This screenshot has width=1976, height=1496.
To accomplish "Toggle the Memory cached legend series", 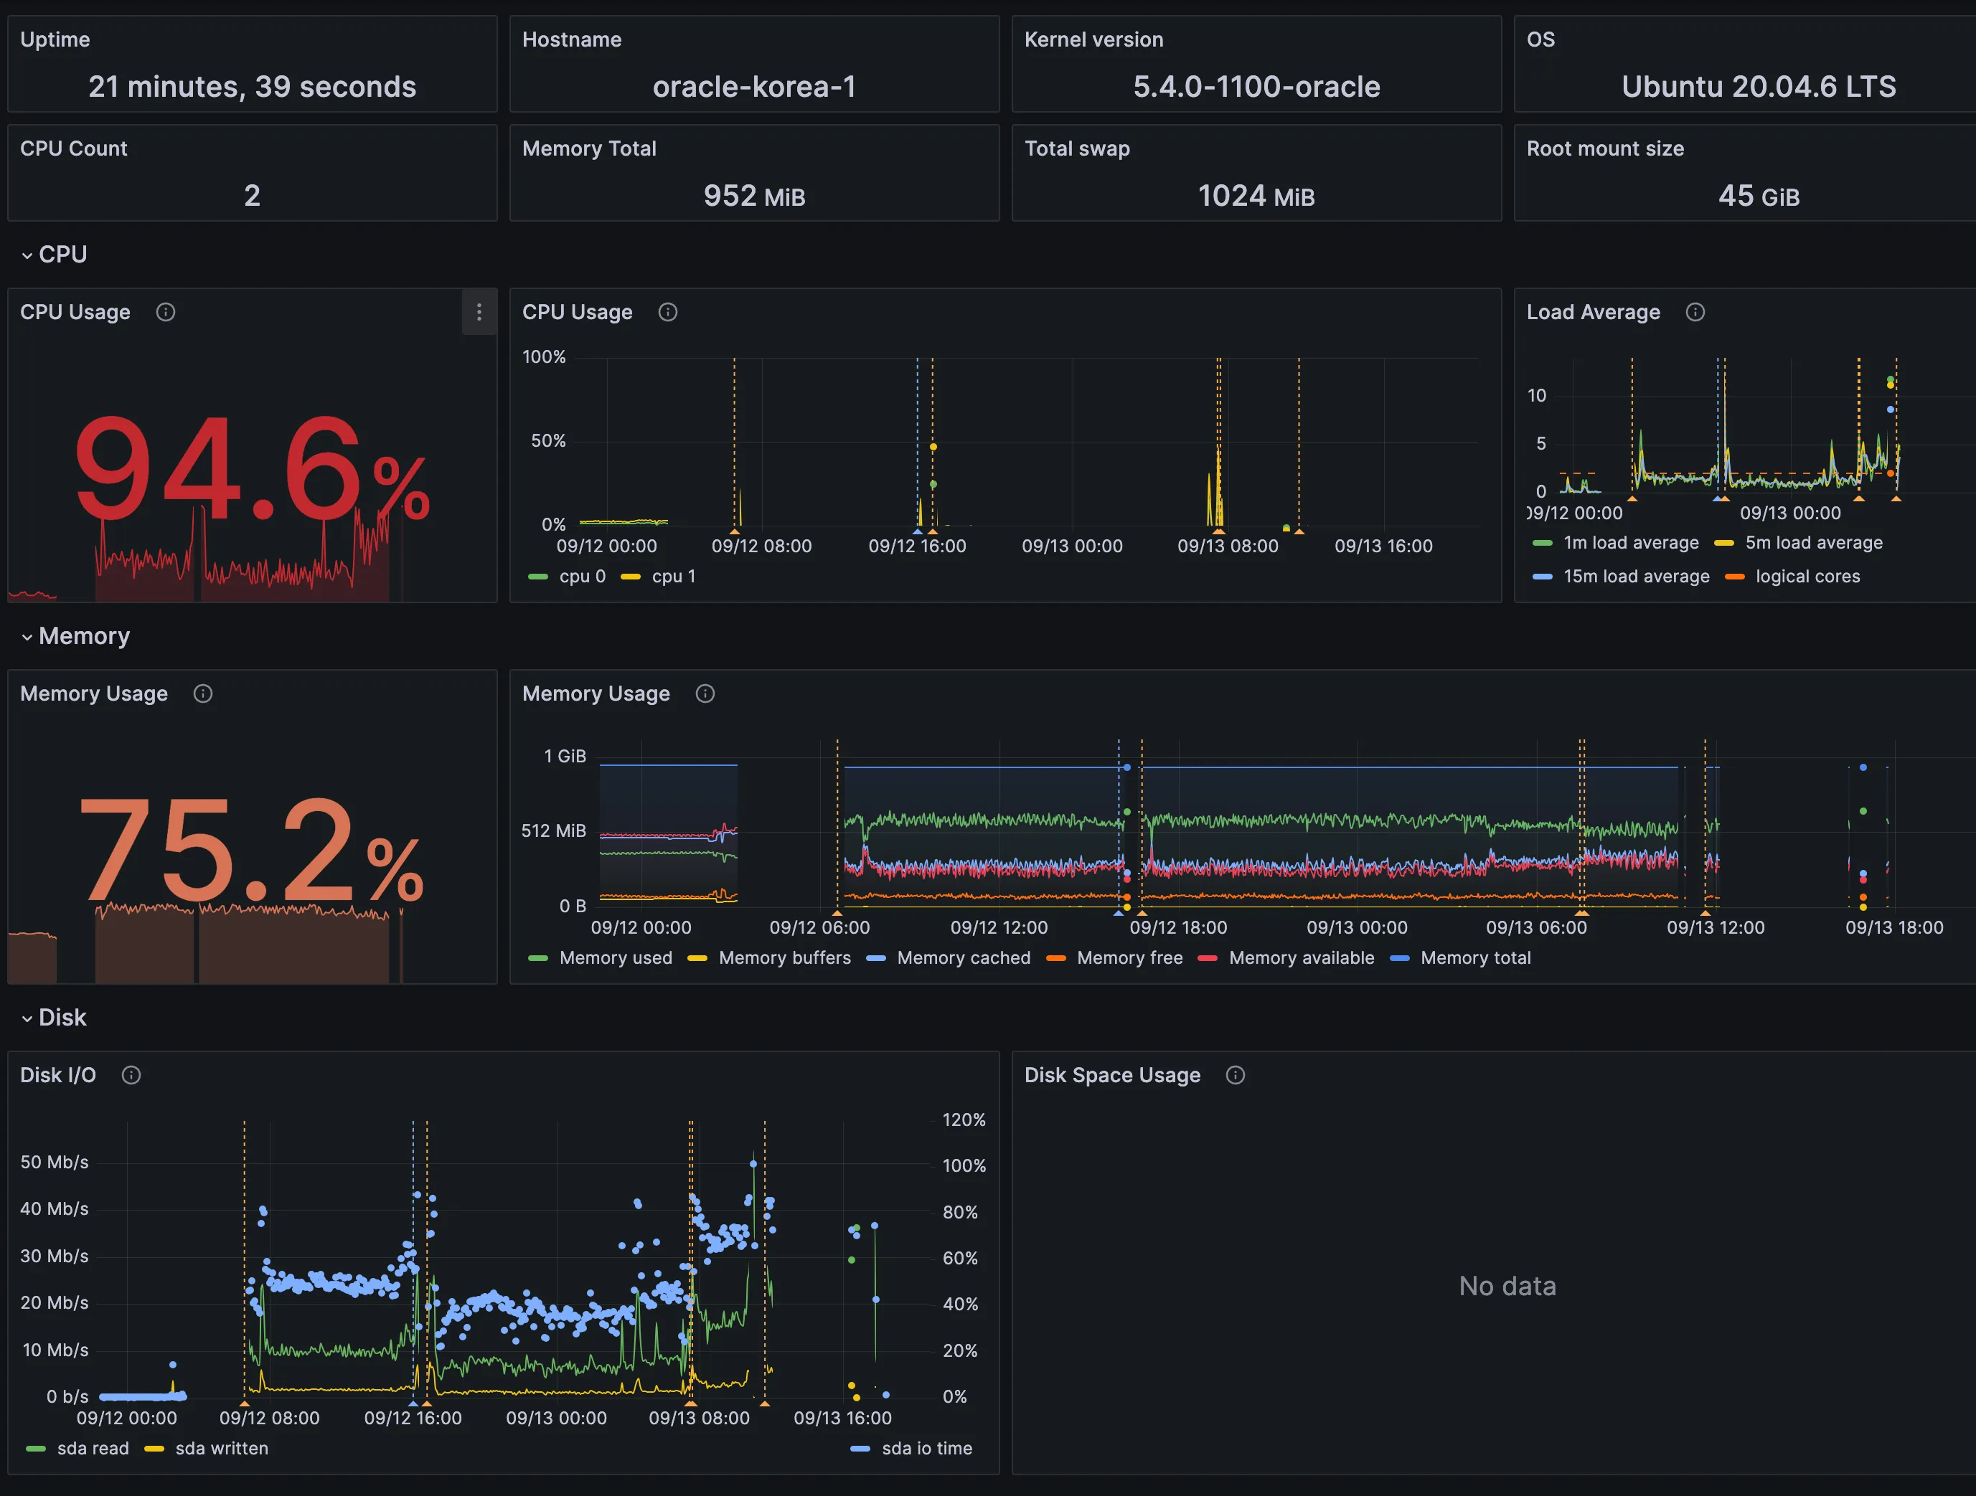I will [963, 958].
